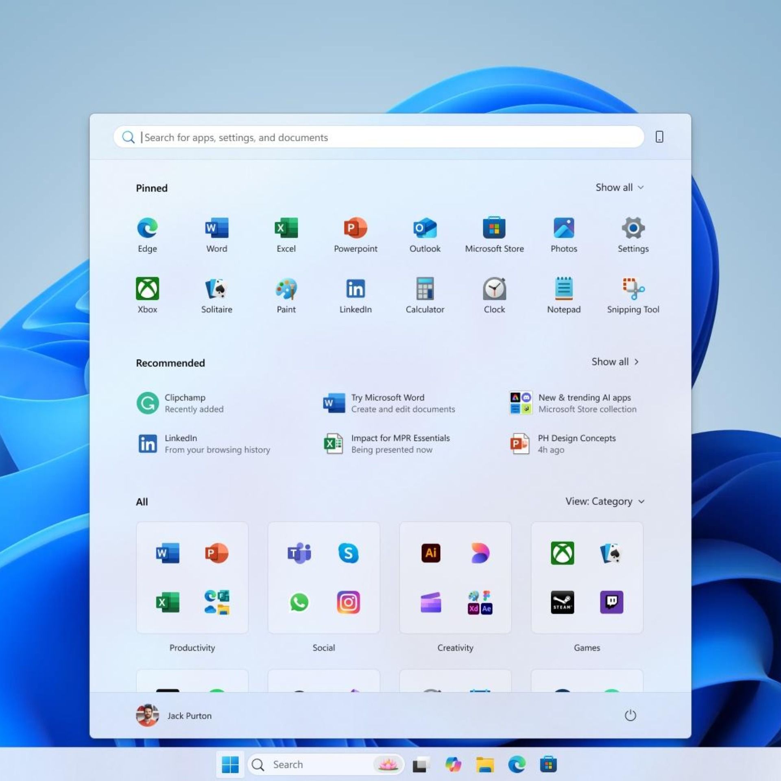Launch the Calculator app
This screenshot has height=781, width=781.
425,289
